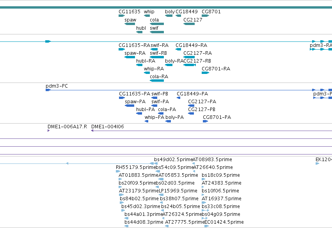This screenshot has height=228, width=332.
Task: Click the AT08983.5prime EST label
Action: pos(212,160)
